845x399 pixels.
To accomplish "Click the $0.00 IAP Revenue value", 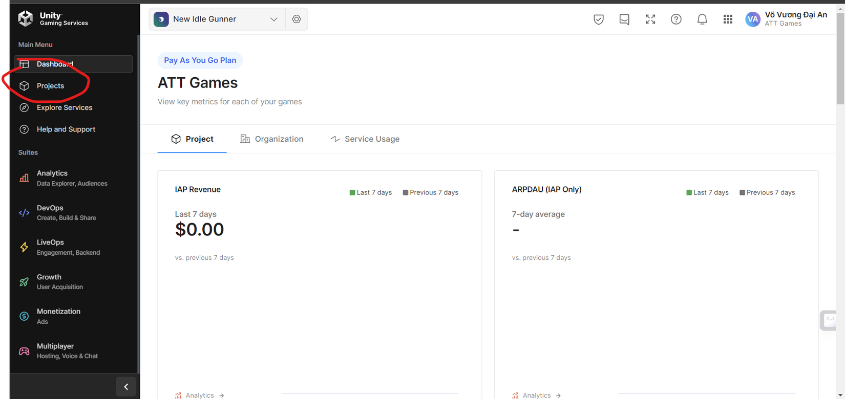I will (x=200, y=230).
